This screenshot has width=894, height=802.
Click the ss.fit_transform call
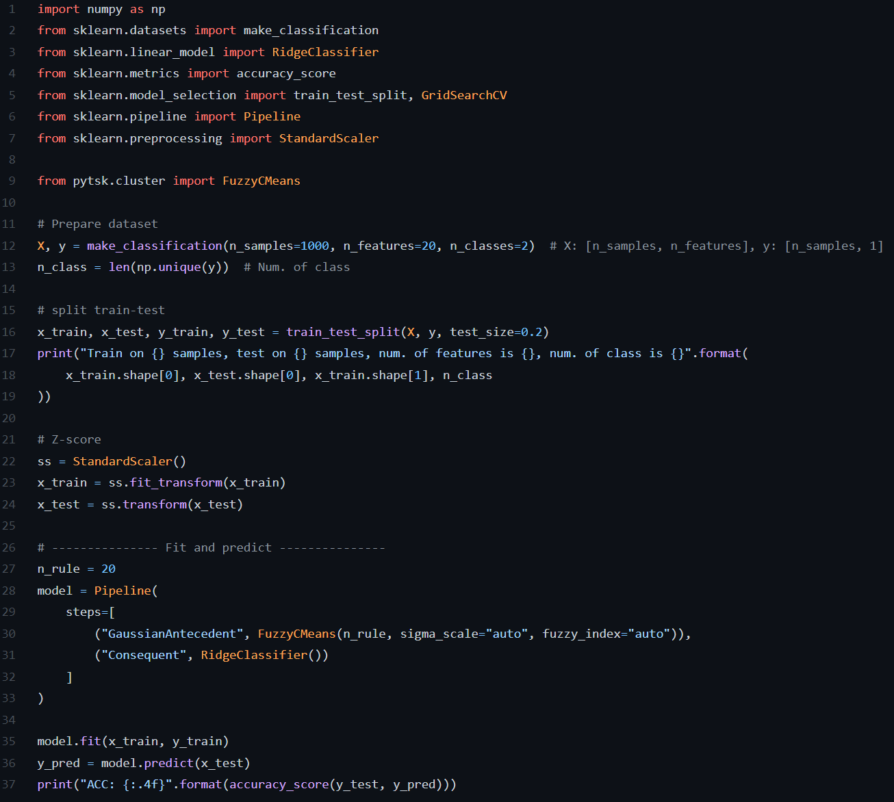click(166, 482)
